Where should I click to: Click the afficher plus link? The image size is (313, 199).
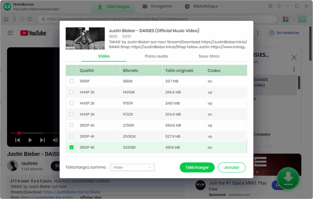point(91,197)
